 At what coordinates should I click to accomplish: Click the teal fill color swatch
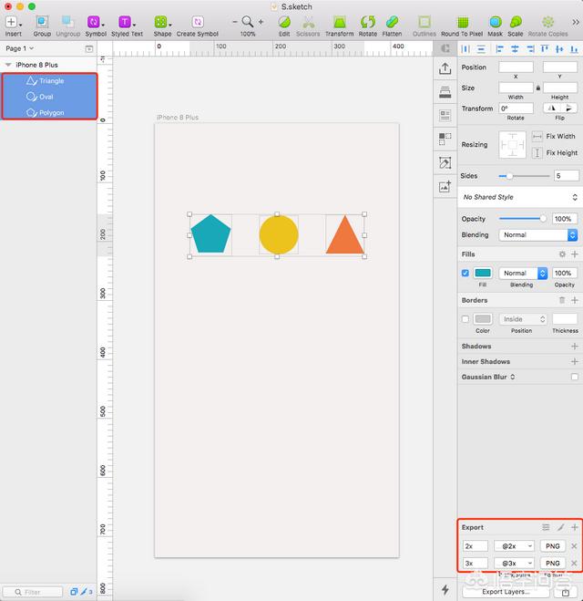pyautogui.click(x=483, y=273)
